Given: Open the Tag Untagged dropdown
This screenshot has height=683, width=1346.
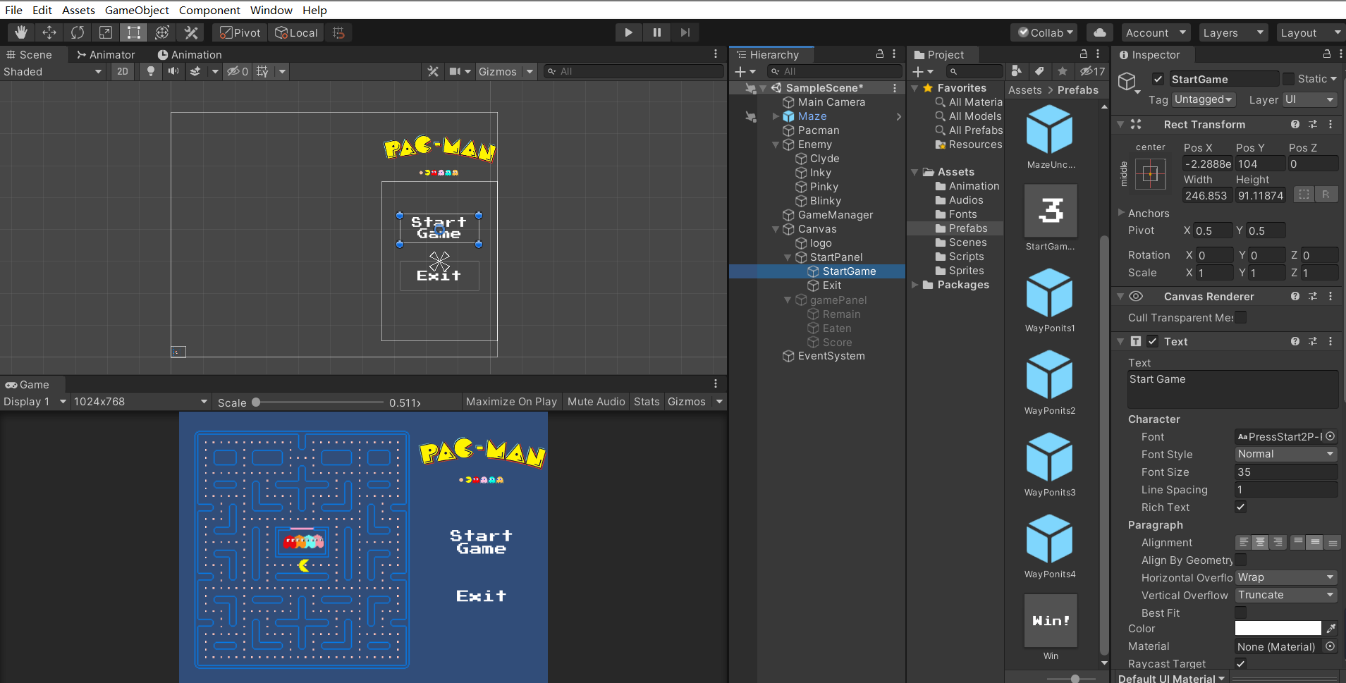Looking at the screenshot, I should [1204, 99].
